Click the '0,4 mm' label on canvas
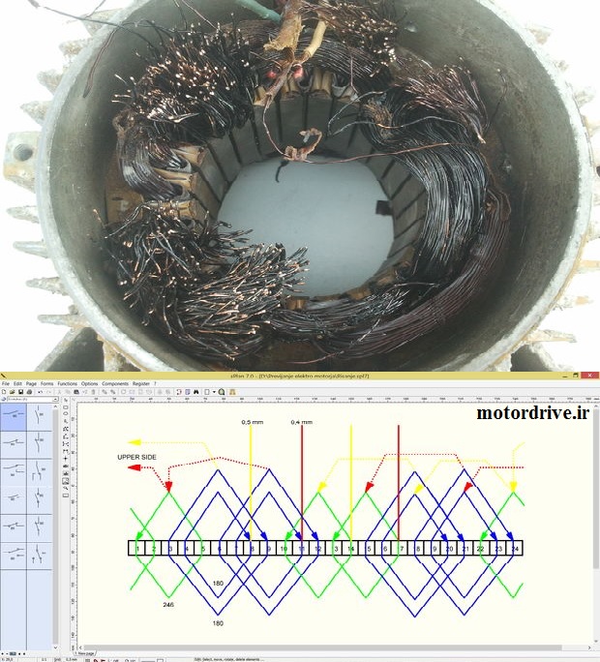 302,422
